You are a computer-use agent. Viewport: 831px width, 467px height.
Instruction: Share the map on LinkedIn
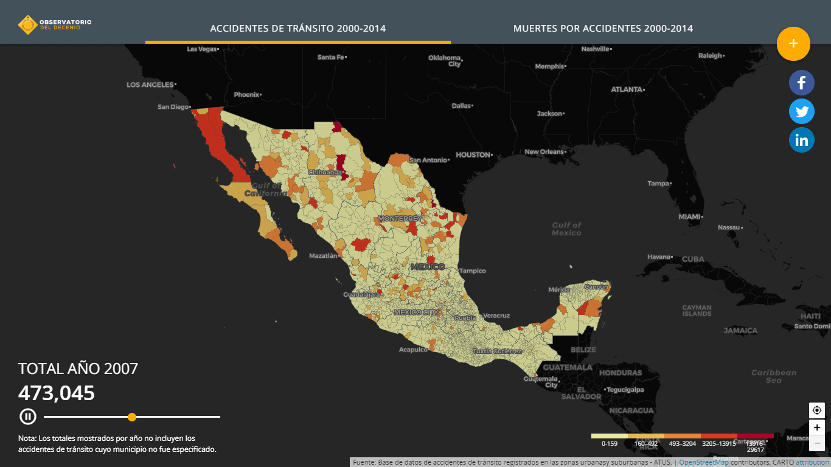[x=801, y=140]
